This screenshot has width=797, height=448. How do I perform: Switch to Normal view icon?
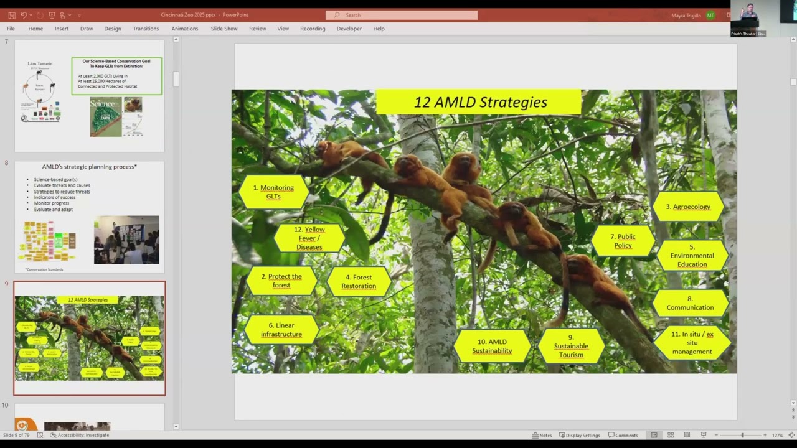(654, 435)
